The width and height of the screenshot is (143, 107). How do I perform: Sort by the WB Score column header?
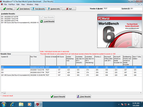(61, 60)
